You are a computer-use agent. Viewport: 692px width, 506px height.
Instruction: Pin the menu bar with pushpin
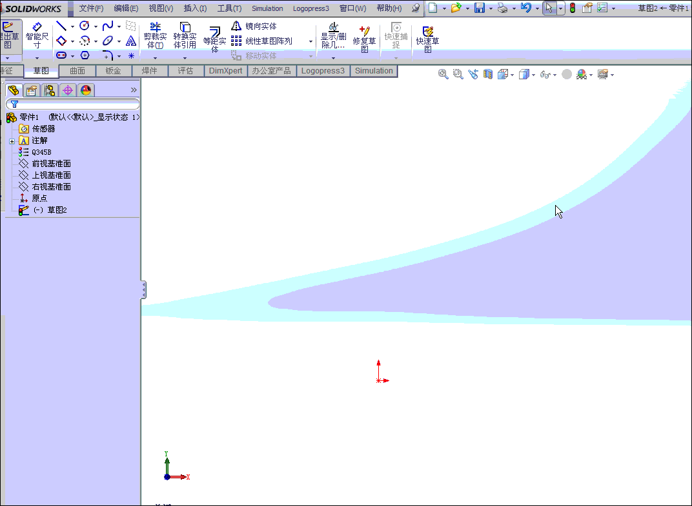416,8
